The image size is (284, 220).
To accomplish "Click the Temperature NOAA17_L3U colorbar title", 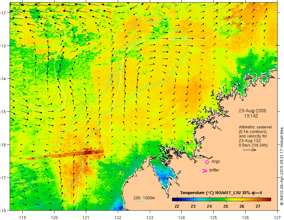I will tap(221, 193).
